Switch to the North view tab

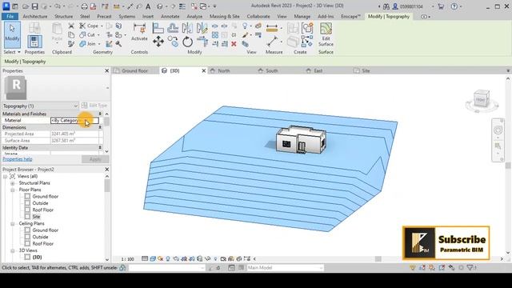[x=224, y=70]
